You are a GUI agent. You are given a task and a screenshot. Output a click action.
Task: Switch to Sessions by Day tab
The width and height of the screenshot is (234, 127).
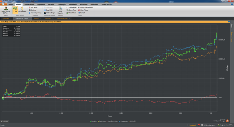(x=62, y=19)
